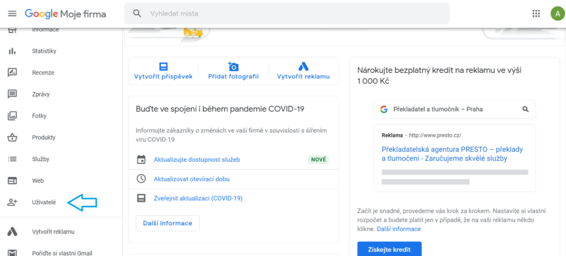
Task: Open Produkty in the sidebar
Action: 44,137
